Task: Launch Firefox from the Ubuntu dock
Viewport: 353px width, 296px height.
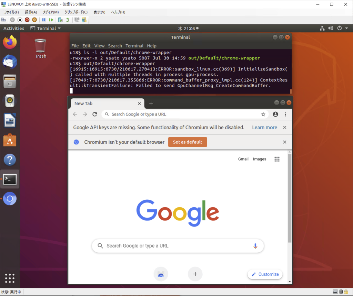Action: (x=10, y=42)
